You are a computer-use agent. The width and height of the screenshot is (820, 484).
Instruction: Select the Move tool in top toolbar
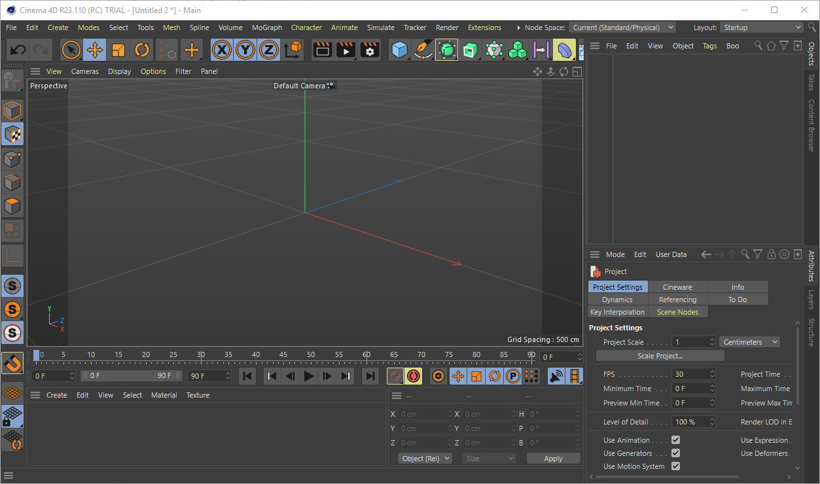(x=95, y=50)
